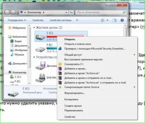Click the refresh button beside address bar
Image resolution: width=145 pixels, height=123 pixels.
pos(71,12)
